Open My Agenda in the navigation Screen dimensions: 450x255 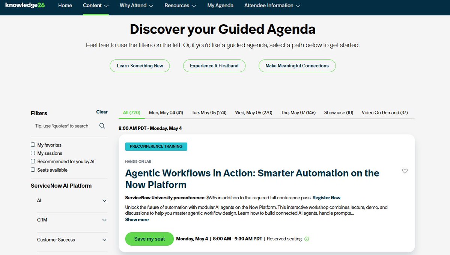pos(220,6)
